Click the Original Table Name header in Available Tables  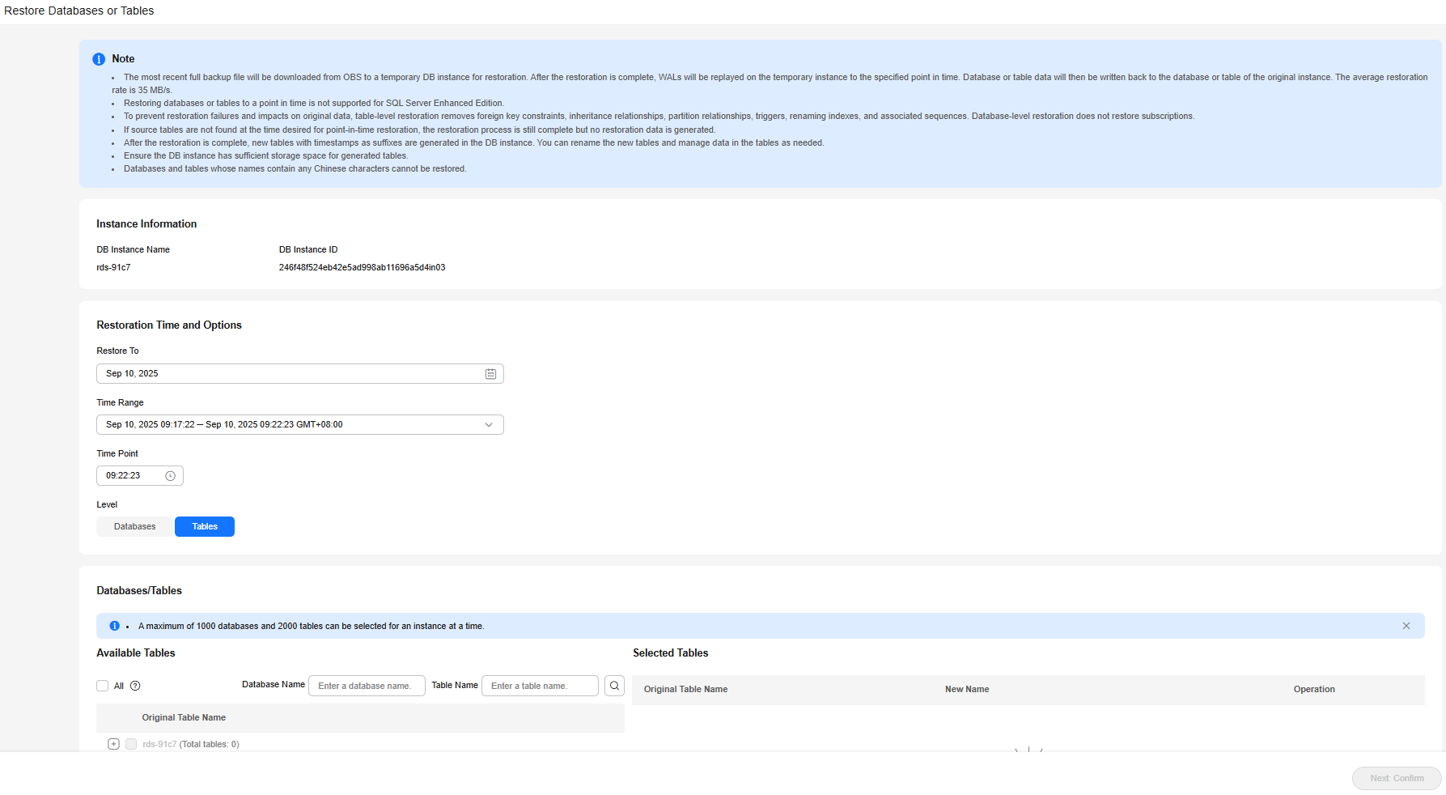coord(184,718)
